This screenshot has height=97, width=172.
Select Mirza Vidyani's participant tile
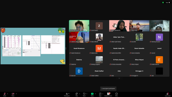139,60
